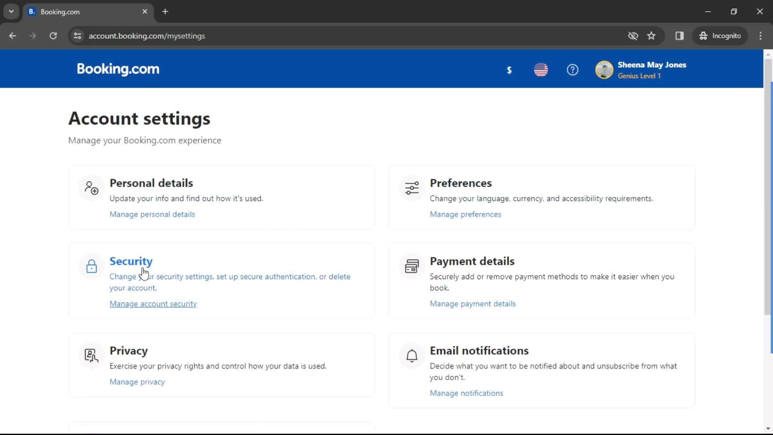Click the Payment details card icon

(412, 266)
